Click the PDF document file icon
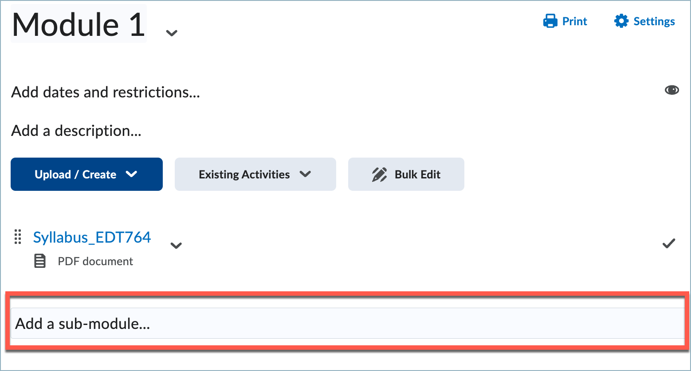Image resolution: width=691 pixels, height=371 pixels. (40, 261)
